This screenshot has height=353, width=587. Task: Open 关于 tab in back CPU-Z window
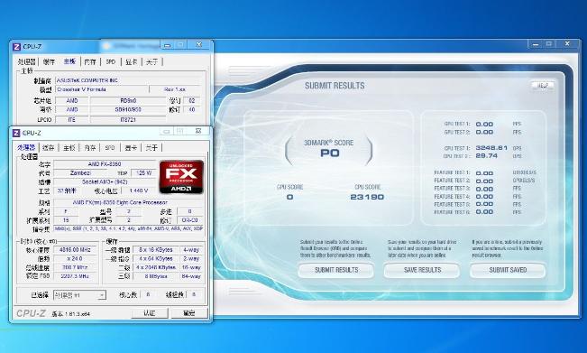[x=152, y=61]
